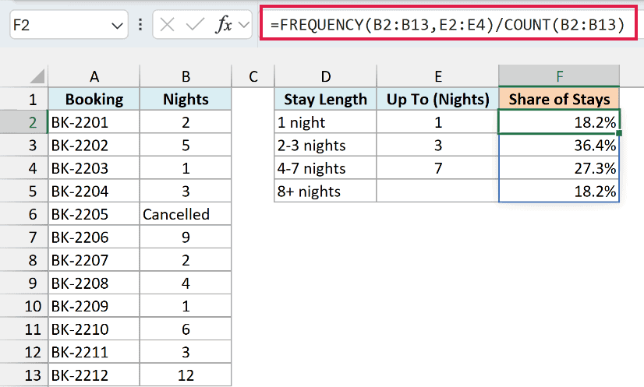Screen dimensions: 644x387
Task: Click the Name Box showing F2
Action: pyautogui.click(x=69, y=25)
